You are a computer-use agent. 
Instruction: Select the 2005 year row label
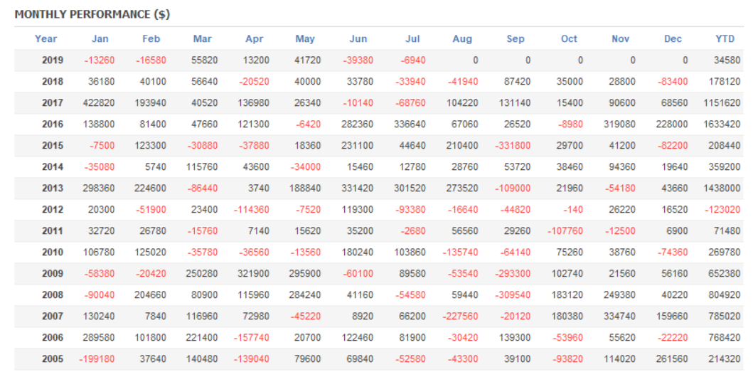(x=53, y=359)
